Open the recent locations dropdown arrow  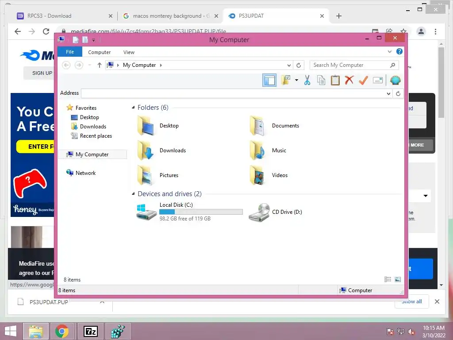[89, 65]
